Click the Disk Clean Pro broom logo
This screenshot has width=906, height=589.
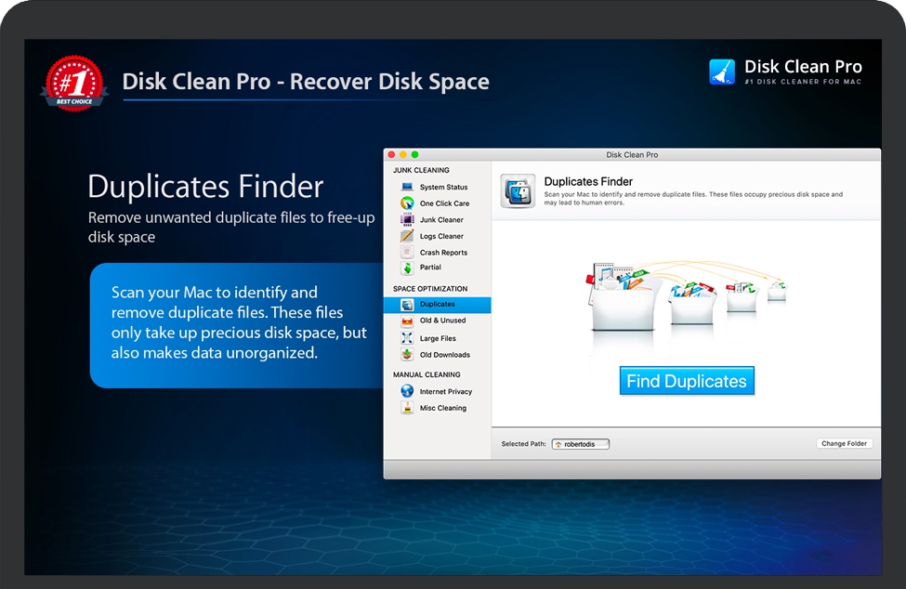coord(722,72)
